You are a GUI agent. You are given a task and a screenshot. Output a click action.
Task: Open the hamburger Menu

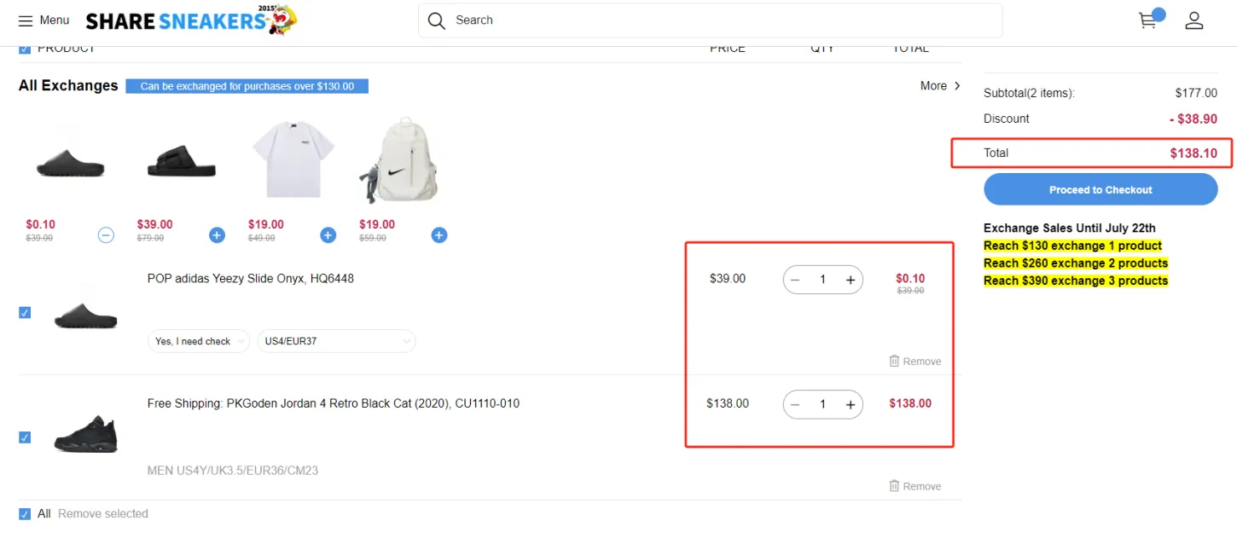(44, 20)
